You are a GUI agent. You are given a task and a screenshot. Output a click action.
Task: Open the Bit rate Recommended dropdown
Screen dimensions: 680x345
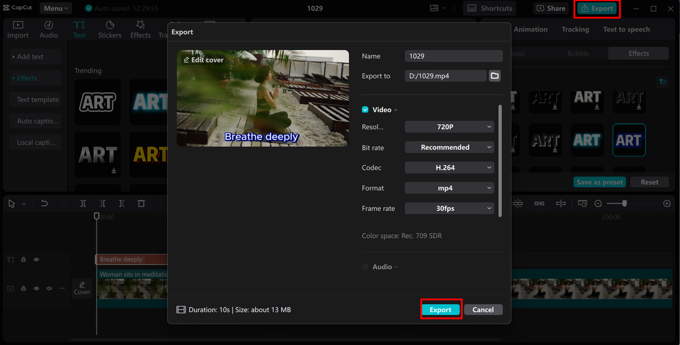[449, 147]
